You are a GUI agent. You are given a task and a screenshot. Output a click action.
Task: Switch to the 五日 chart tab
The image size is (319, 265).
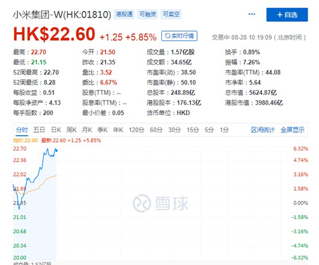pos(39,130)
